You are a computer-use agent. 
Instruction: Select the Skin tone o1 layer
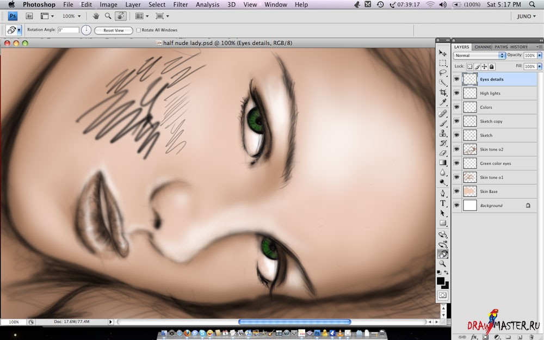[x=494, y=177]
